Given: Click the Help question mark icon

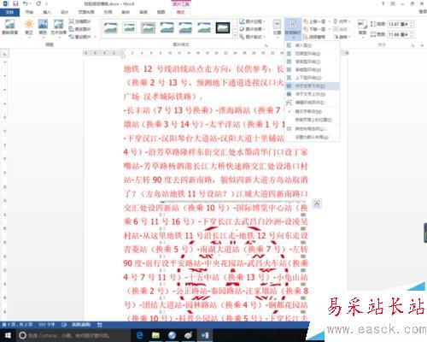Looking at the screenshot, I should [383, 3].
